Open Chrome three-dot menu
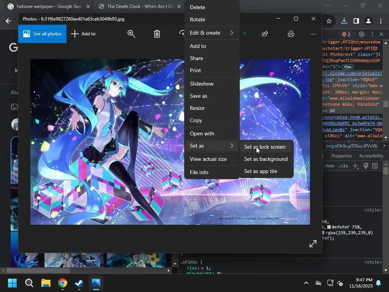 click(x=381, y=21)
